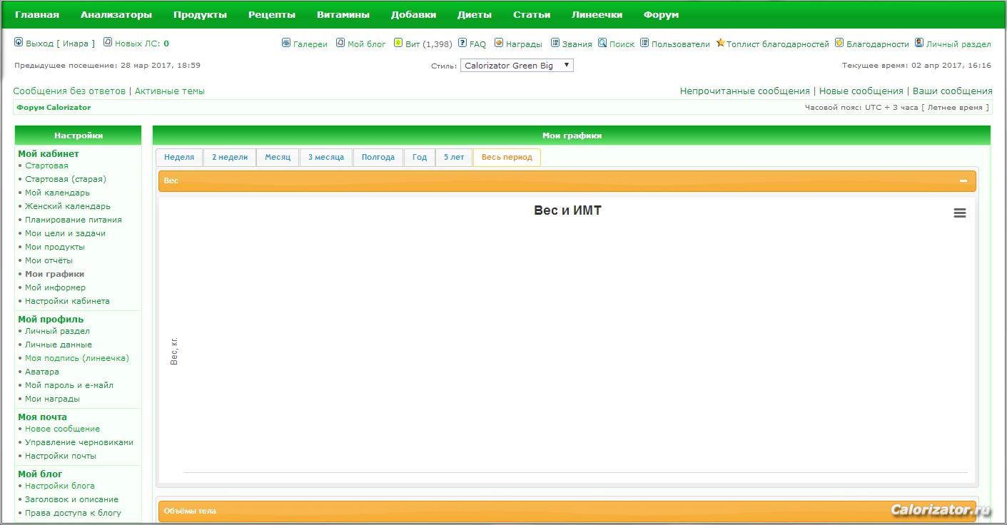Open the Стиль dropdown Calorizator Green Big
The height and width of the screenshot is (525, 1007).
[x=517, y=66]
